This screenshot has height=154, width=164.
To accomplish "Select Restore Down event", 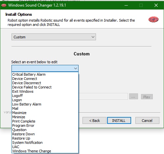I will click(x=45, y=134).
